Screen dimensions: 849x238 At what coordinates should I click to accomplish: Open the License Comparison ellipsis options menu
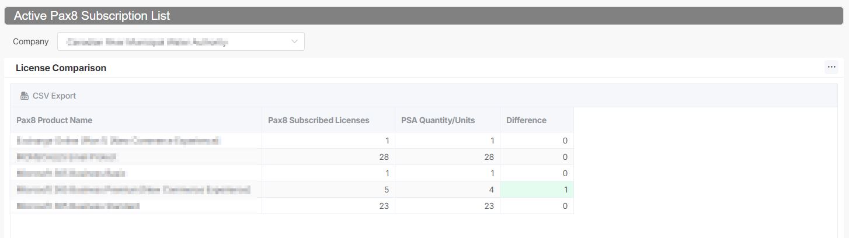pyautogui.click(x=831, y=67)
